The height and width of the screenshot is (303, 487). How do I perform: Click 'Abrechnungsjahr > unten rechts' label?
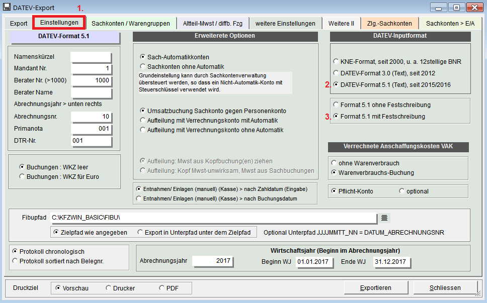click(58, 104)
